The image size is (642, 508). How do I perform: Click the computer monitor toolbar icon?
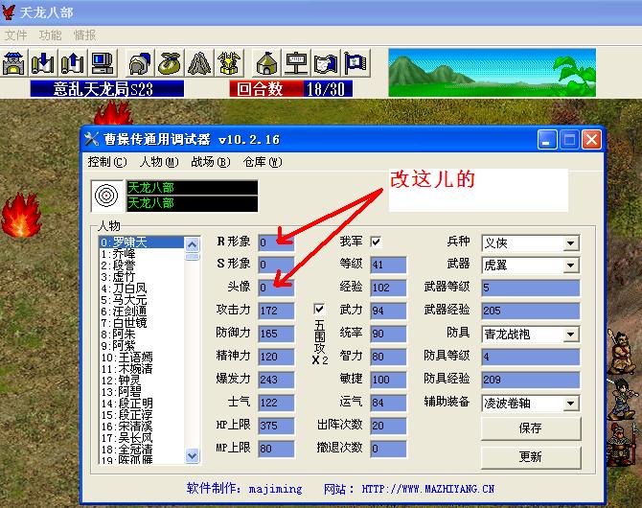click(x=102, y=62)
